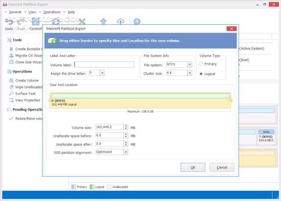Viewport: 281px width, 201px height.
Task: Click the Operations section icon
Action: coord(9,72)
